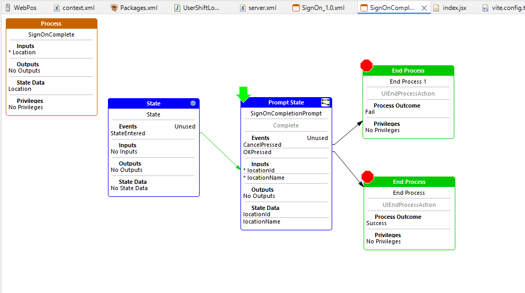The image size is (525, 293).
Task: Click the WebPos tab icon
Action: (7, 8)
